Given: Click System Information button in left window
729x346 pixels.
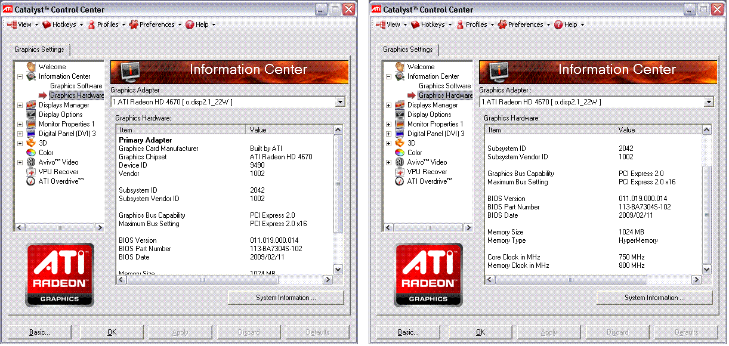Looking at the screenshot, I should 286,298.
